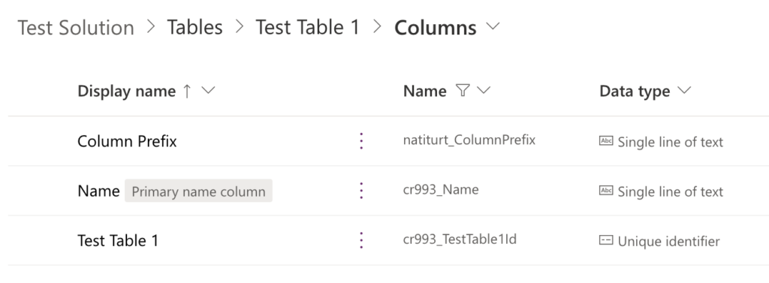Navigate to Tables in breadcrumb
This screenshot has height=283, width=769.
coord(195,28)
